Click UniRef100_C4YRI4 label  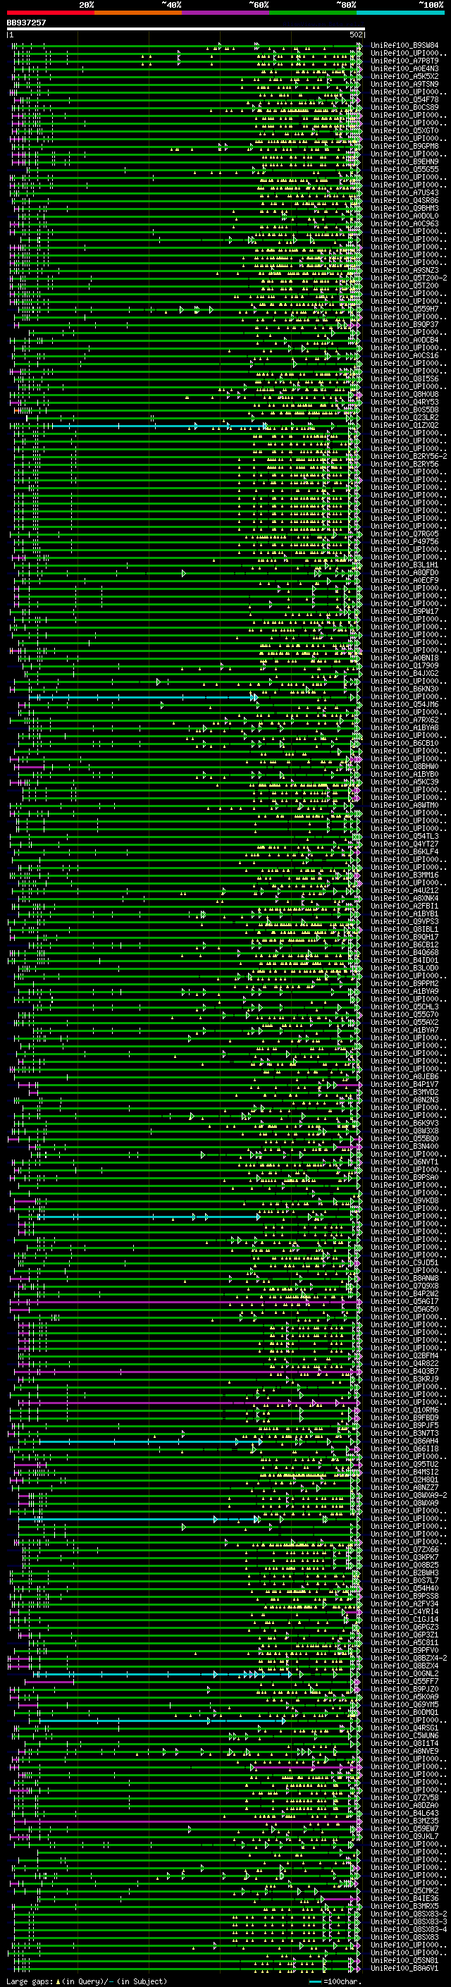[x=404, y=1611]
